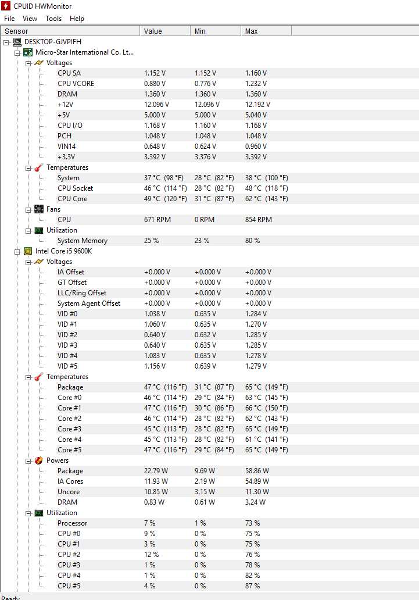Select the VID #3 row

pos(237,345)
